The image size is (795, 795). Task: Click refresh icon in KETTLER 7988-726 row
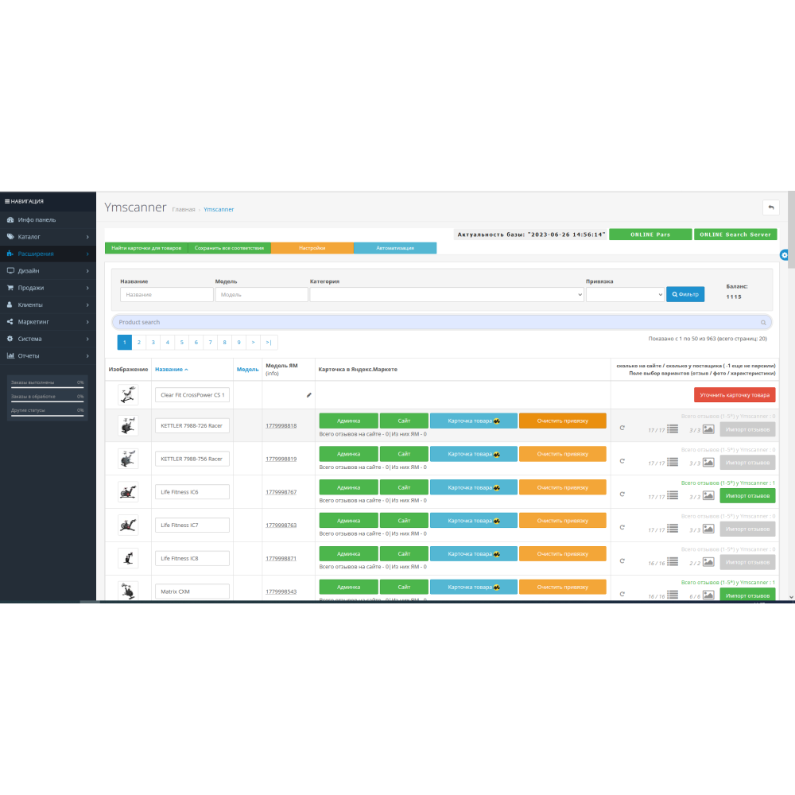coord(622,428)
